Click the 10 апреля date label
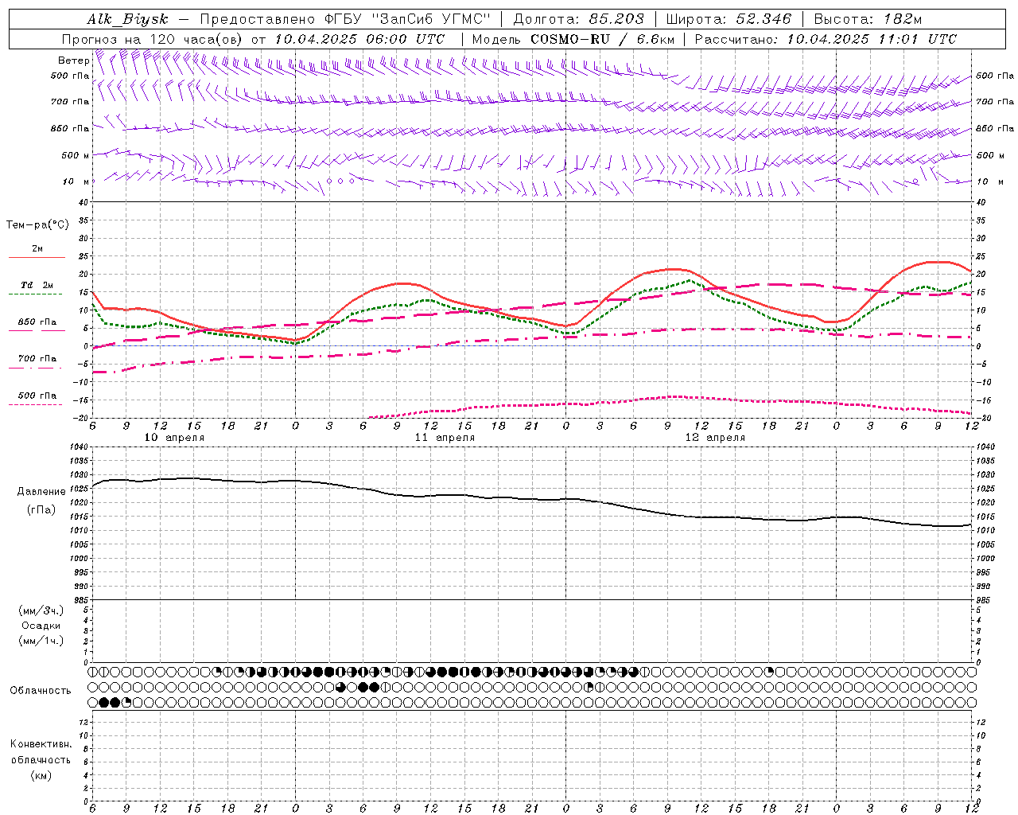 (174, 438)
